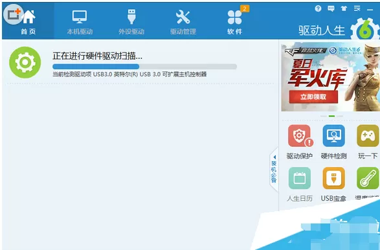This screenshot has width=380, height=250.
Task: Open the 驱动保护 shield icon
Action: click(300, 136)
